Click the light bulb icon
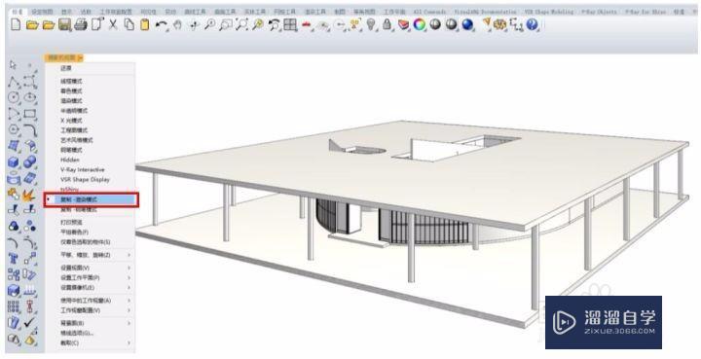The width and height of the screenshot is (701, 359). pyautogui.click(x=371, y=24)
